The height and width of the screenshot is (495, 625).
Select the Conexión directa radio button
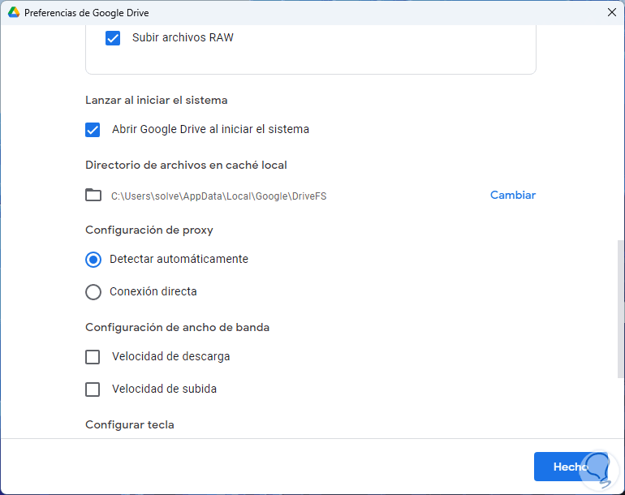point(93,292)
